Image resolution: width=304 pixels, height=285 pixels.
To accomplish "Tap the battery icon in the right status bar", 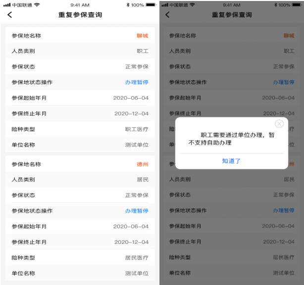I will coord(299,4).
